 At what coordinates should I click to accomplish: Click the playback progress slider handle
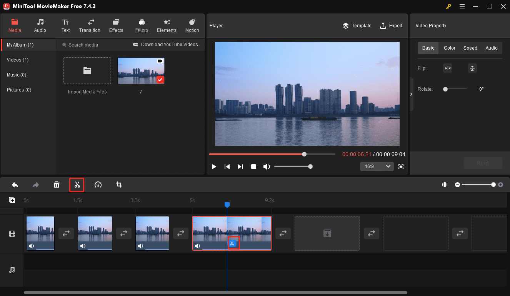[x=304, y=154]
